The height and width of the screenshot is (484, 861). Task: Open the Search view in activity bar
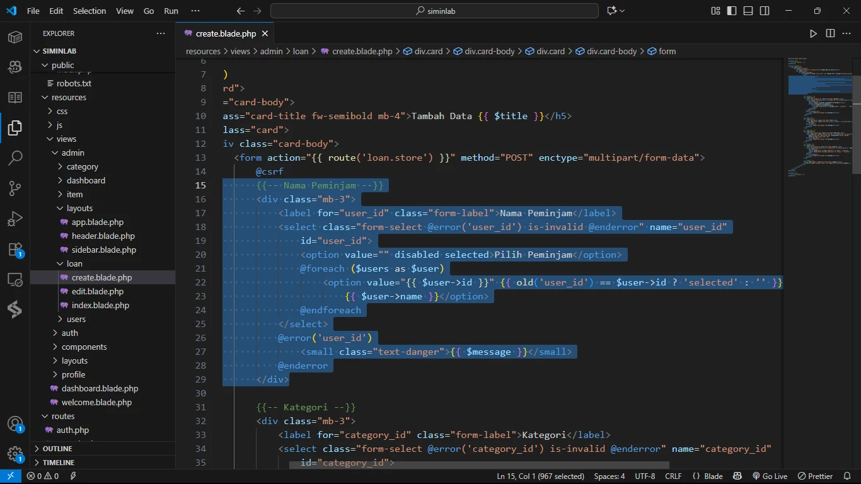[x=15, y=158]
